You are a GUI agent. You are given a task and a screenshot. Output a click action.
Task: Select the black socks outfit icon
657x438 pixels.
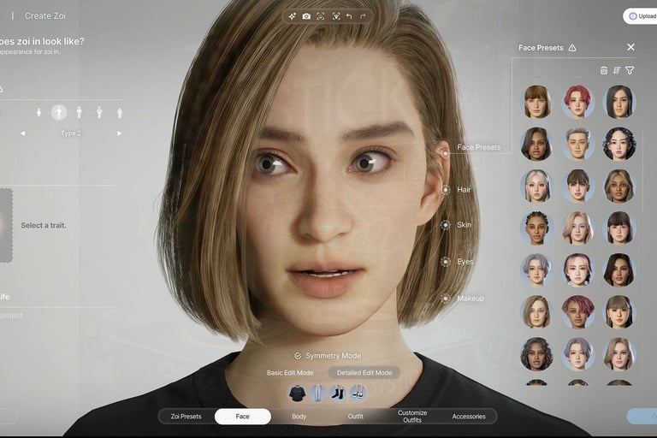pyautogui.click(x=338, y=394)
